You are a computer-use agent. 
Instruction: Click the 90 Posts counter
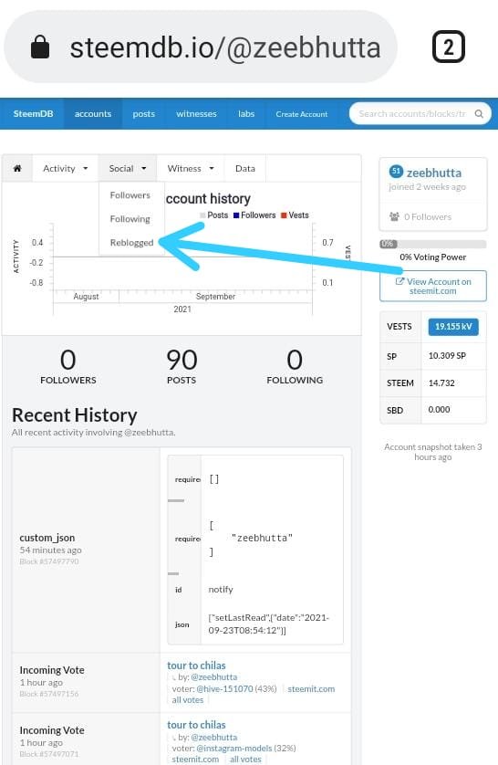click(182, 366)
